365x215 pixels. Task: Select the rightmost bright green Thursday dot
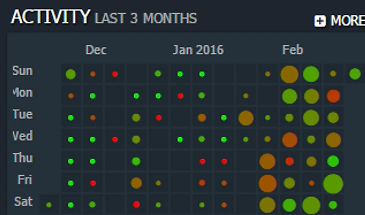coord(333,161)
